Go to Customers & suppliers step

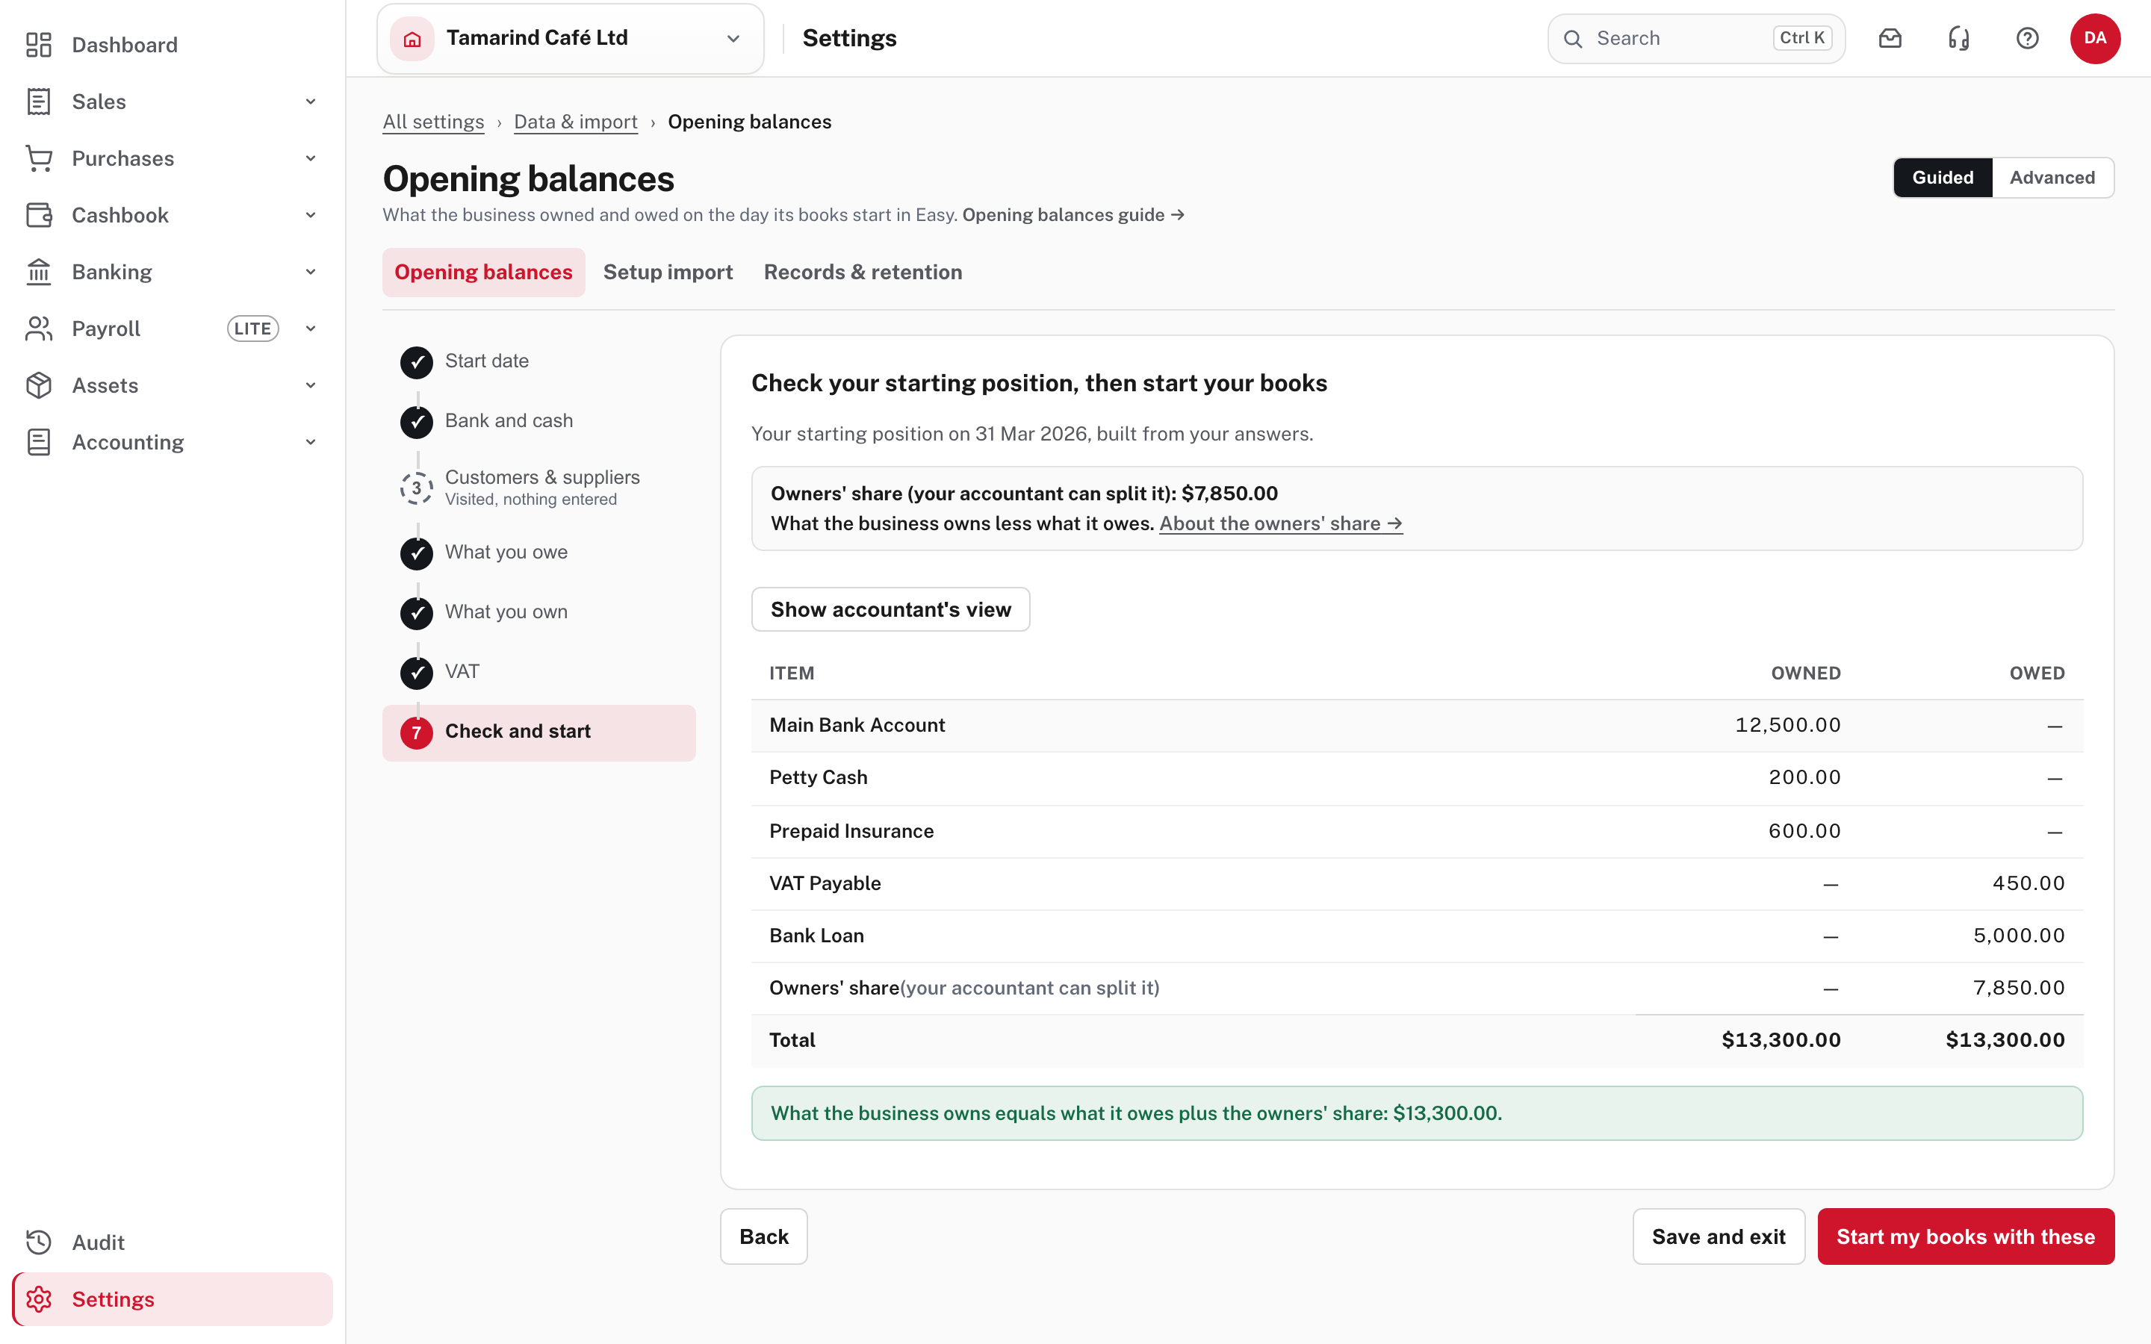click(x=538, y=487)
